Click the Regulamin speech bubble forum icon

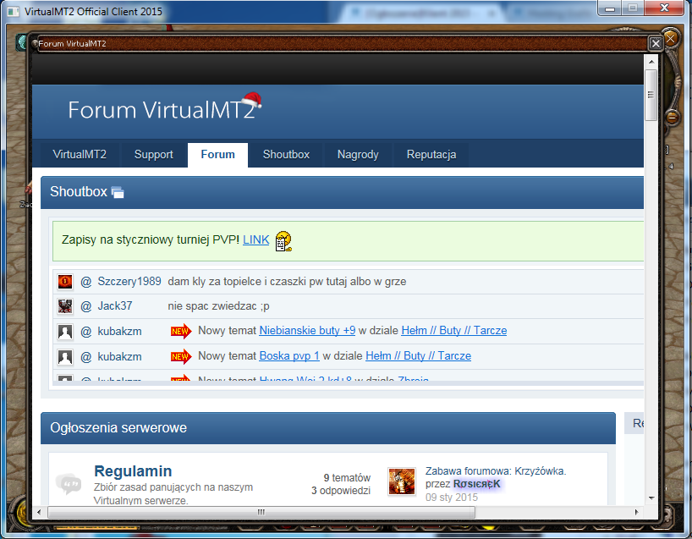[69, 484]
